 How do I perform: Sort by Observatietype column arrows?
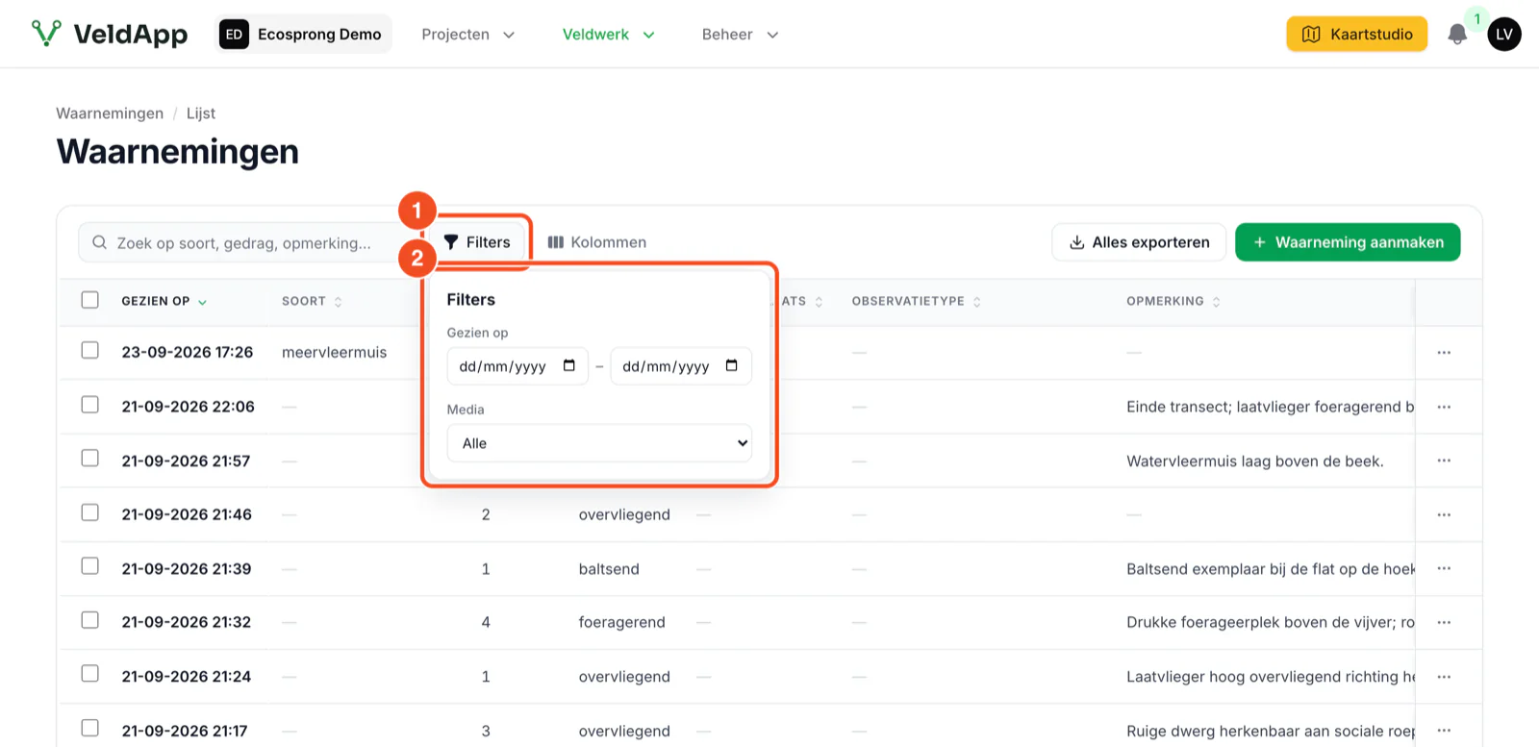[977, 302]
